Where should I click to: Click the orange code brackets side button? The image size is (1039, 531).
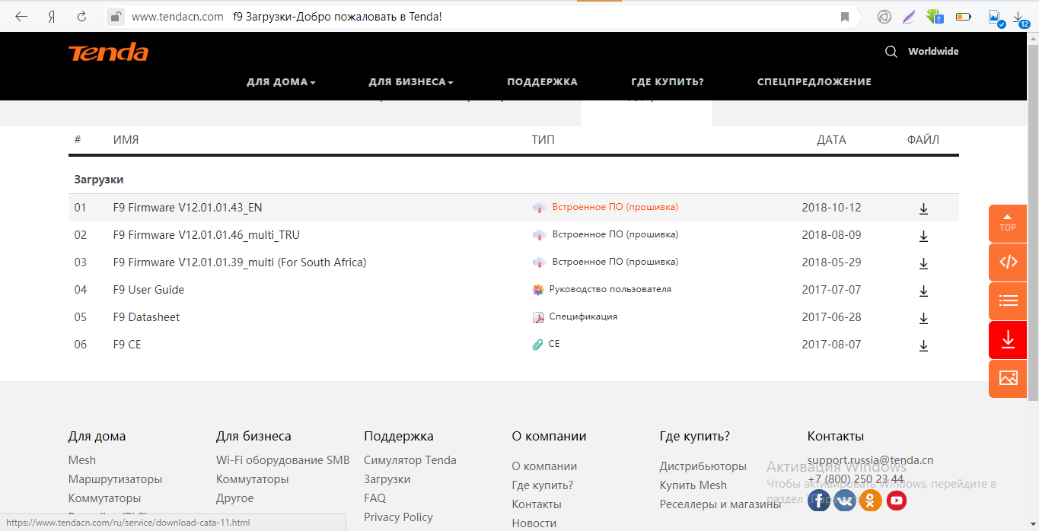1008,262
